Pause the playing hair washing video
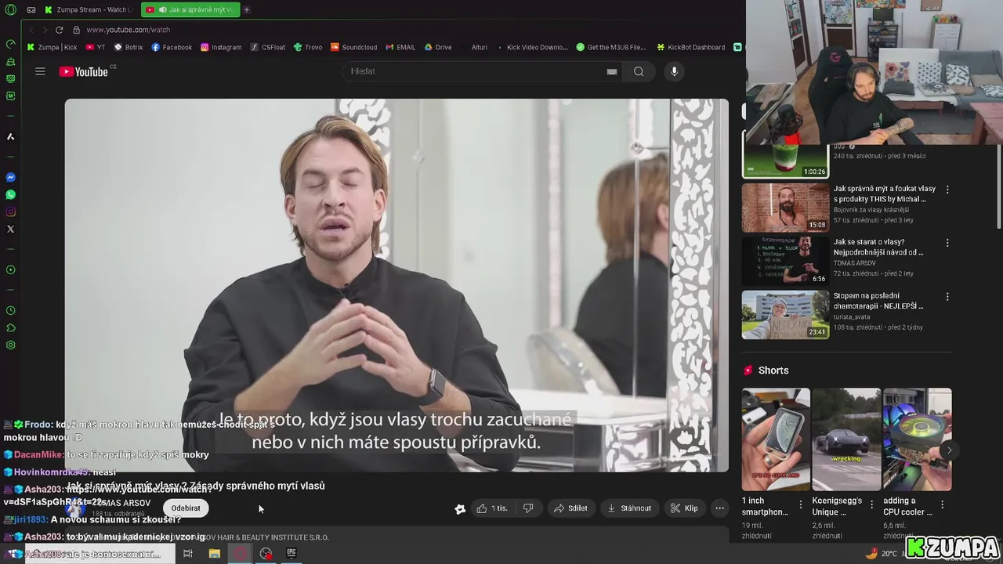 click(x=396, y=285)
